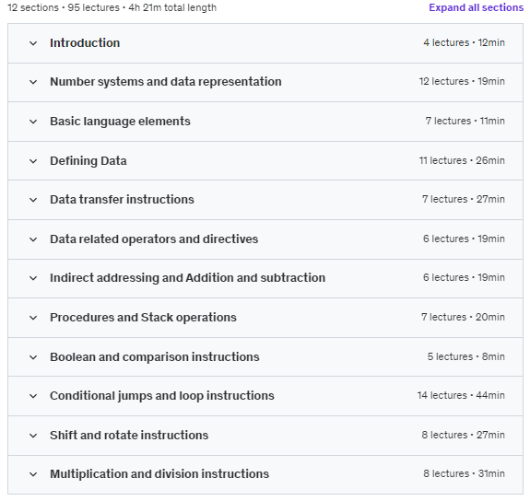Click '6 lectures • 19min' in Data related operators row
The image size is (530, 501).
pyautogui.click(x=464, y=239)
